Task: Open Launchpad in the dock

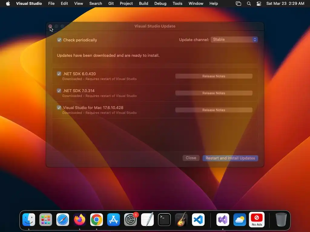Action: [x=46, y=219]
